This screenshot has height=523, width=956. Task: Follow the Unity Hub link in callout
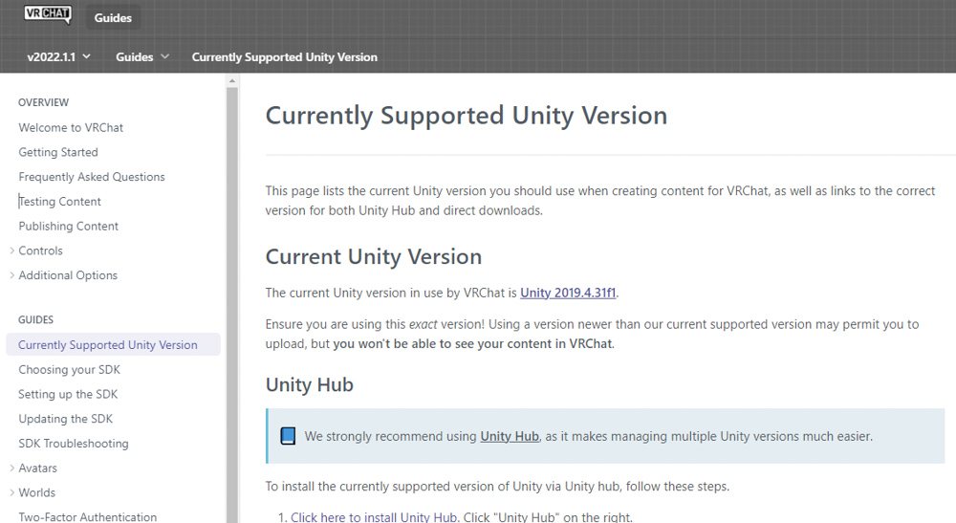[510, 436]
